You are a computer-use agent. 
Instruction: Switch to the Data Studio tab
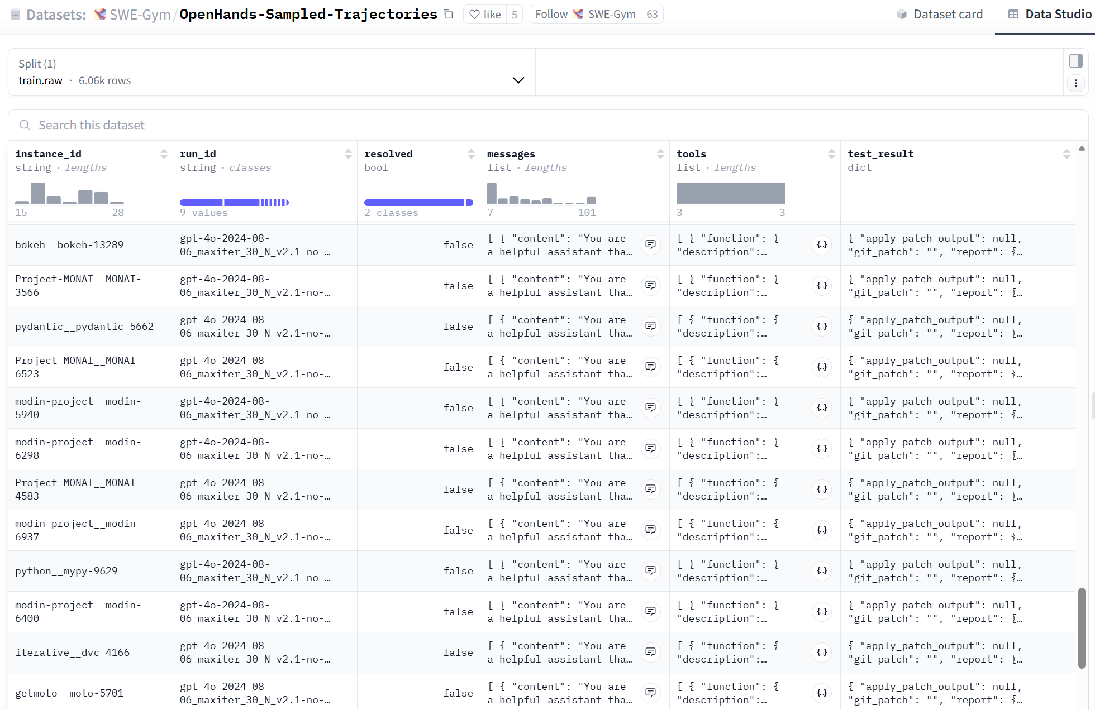pos(1050,15)
